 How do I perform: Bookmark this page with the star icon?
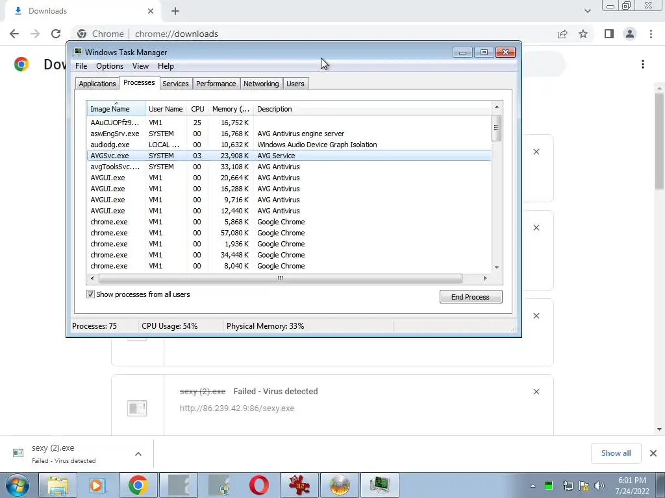[583, 34]
